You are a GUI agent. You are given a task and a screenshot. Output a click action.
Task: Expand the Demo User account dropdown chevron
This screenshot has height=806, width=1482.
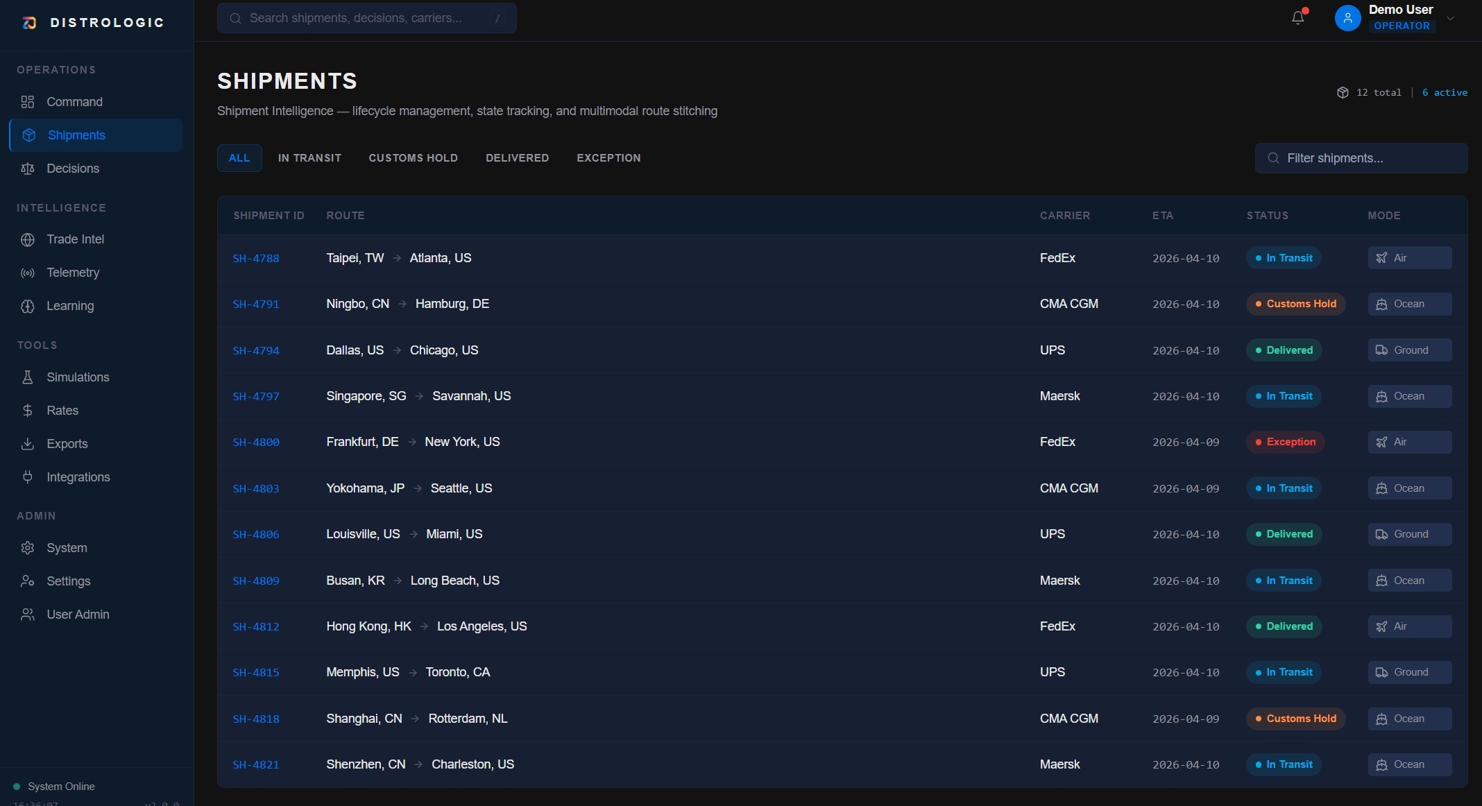1450,18
